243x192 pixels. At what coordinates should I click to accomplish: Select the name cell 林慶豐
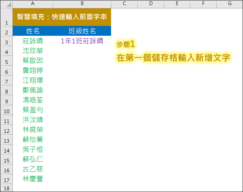[33, 179]
